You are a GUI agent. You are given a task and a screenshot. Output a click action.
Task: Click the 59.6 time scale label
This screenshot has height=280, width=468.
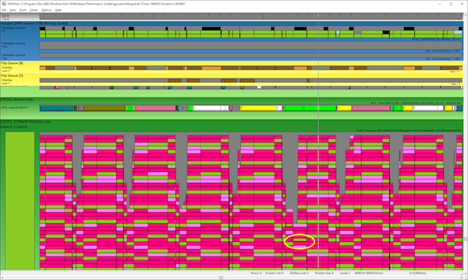pos(5,16)
